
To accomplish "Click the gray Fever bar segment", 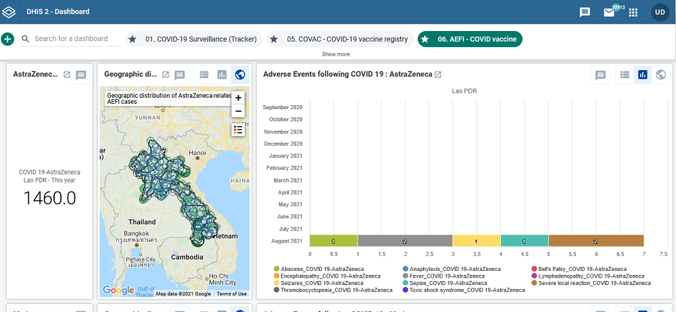I will click(405, 241).
